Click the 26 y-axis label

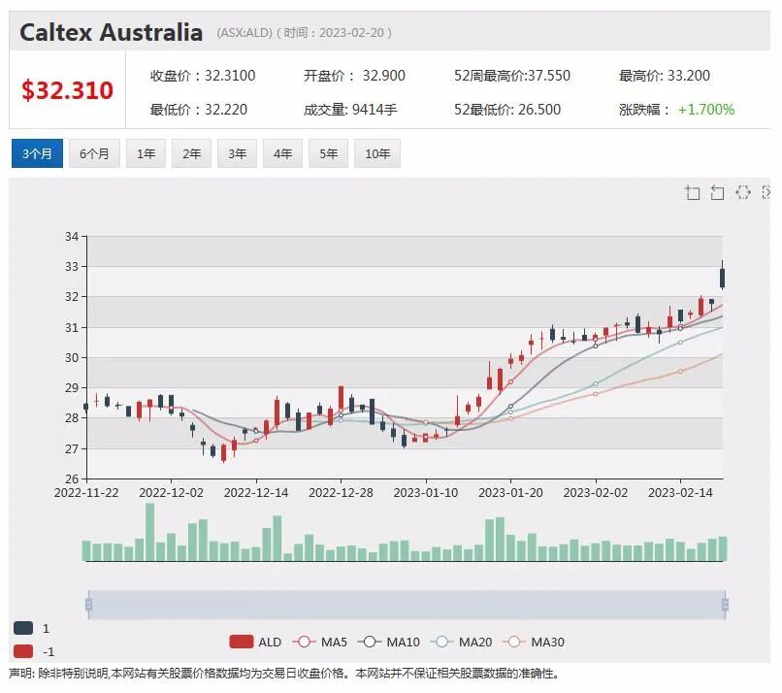72,478
